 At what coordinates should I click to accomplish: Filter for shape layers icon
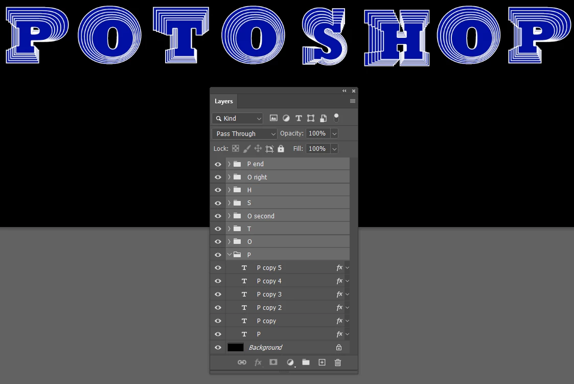tap(311, 118)
